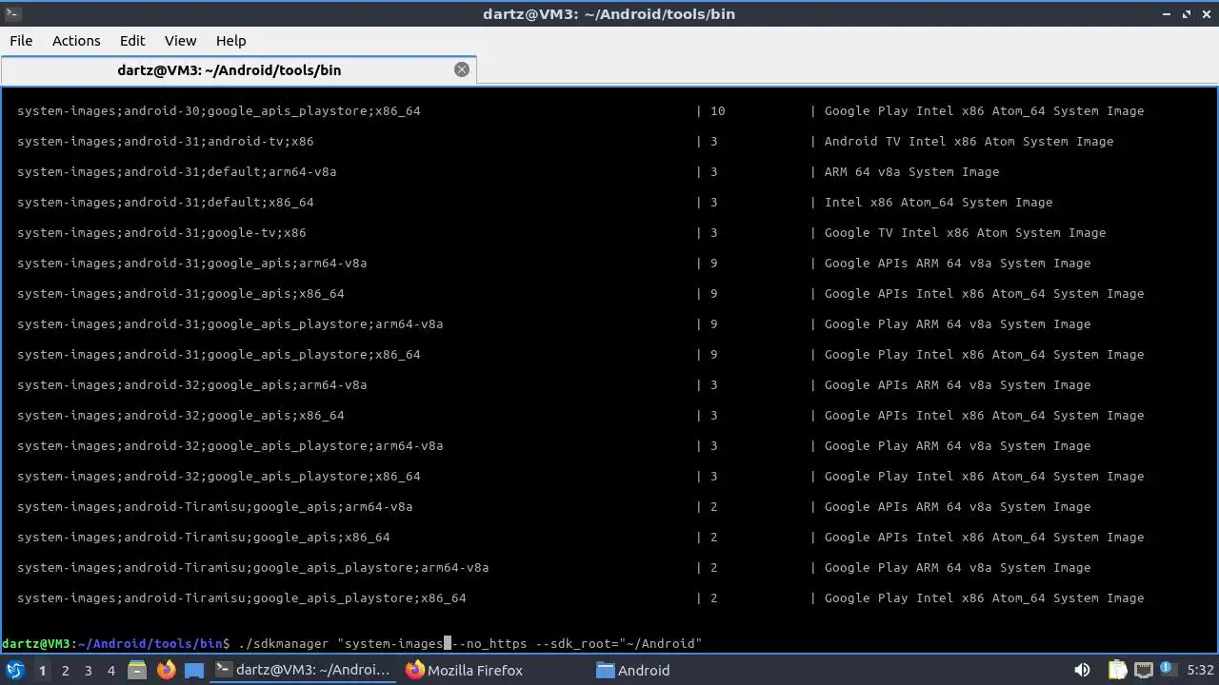Viewport: 1219px width, 685px height.
Task: Click the panel clock showing 5:32
Action: 1200,670
